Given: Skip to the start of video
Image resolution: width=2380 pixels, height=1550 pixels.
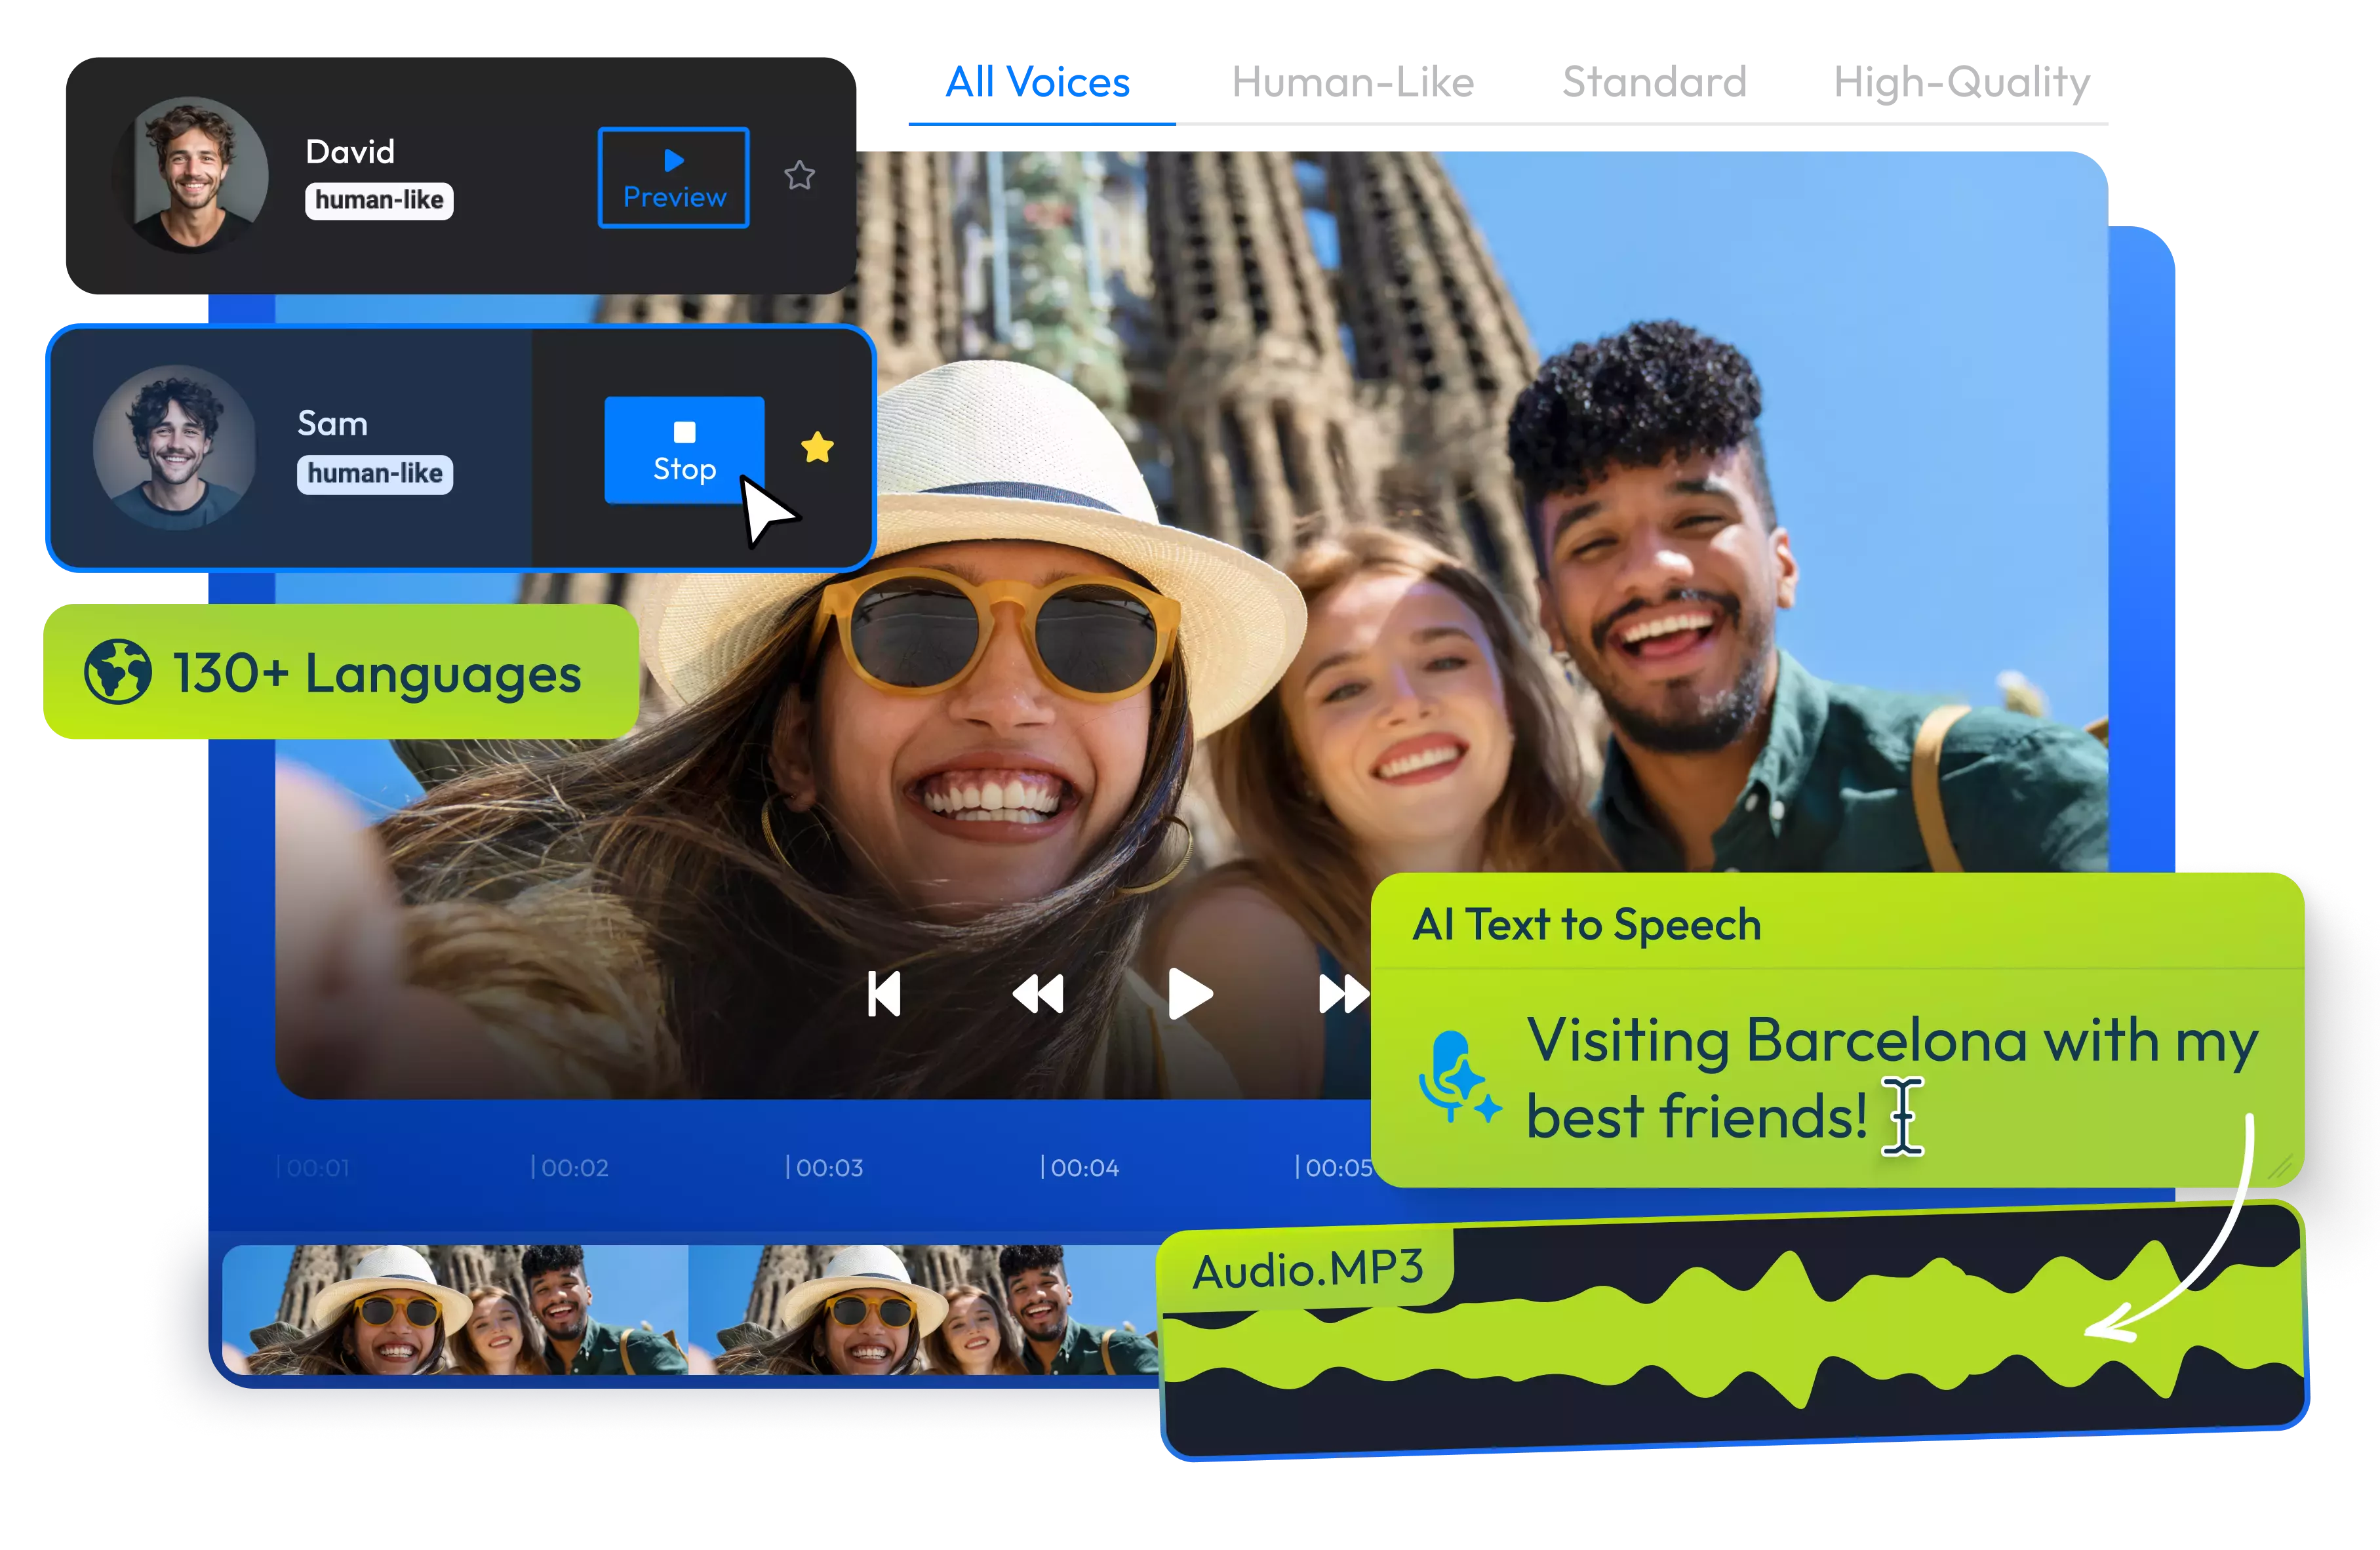Looking at the screenshot, I should pos(884,994).
